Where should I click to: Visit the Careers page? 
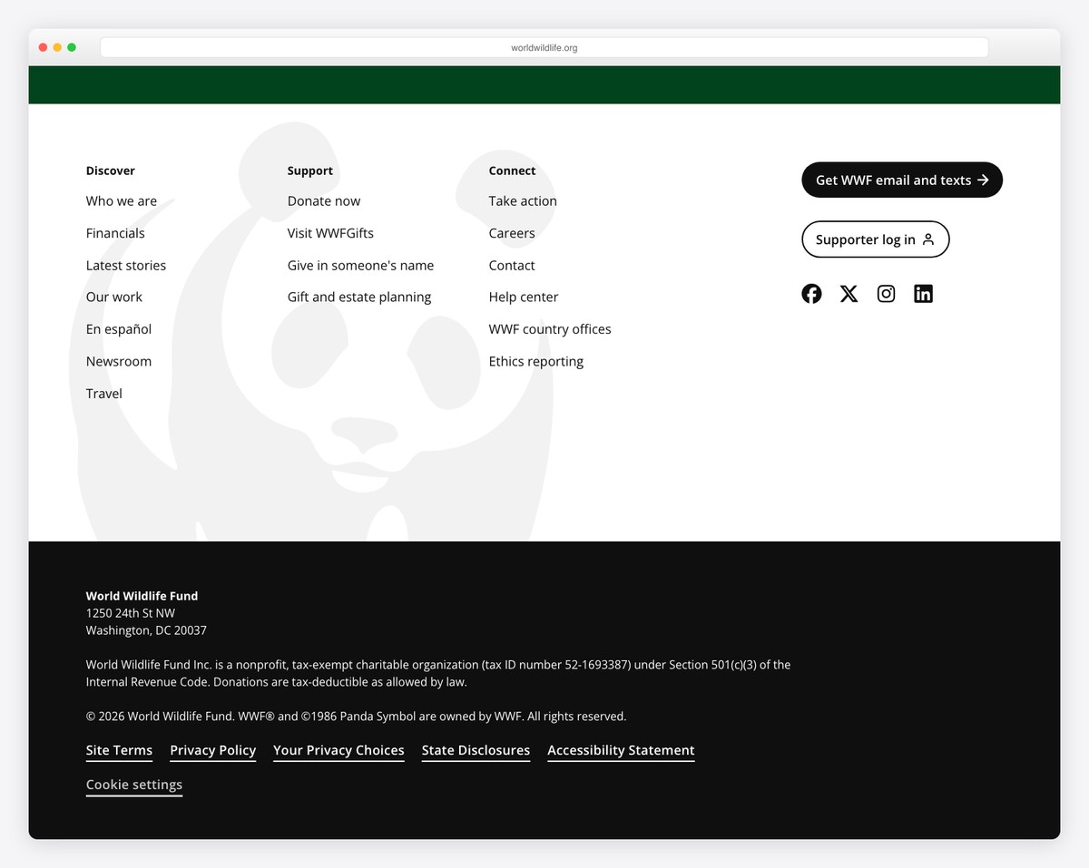512,233
